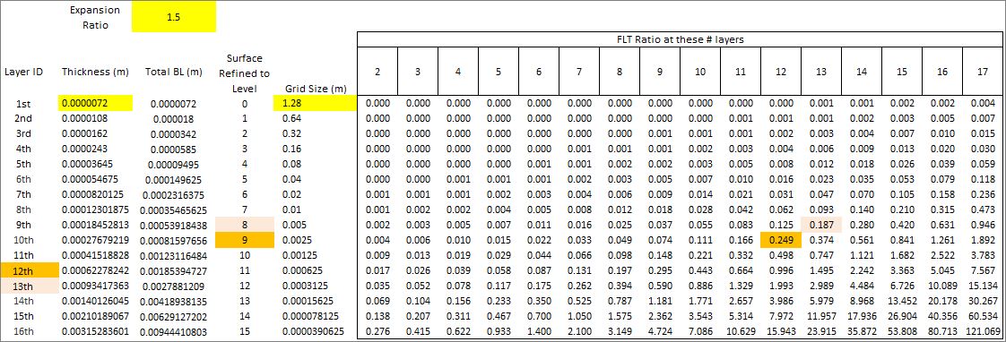Click the orange highlighted 0.249 cell

coord(781,239)
